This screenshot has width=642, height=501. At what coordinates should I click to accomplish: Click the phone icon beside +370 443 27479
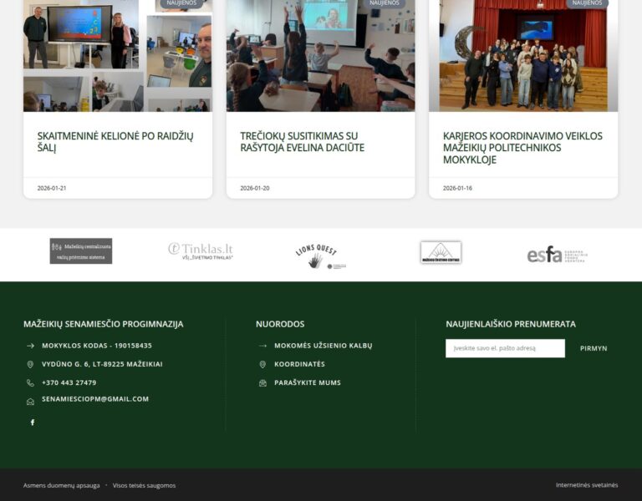pyautogui.click(x=30, y=382)
